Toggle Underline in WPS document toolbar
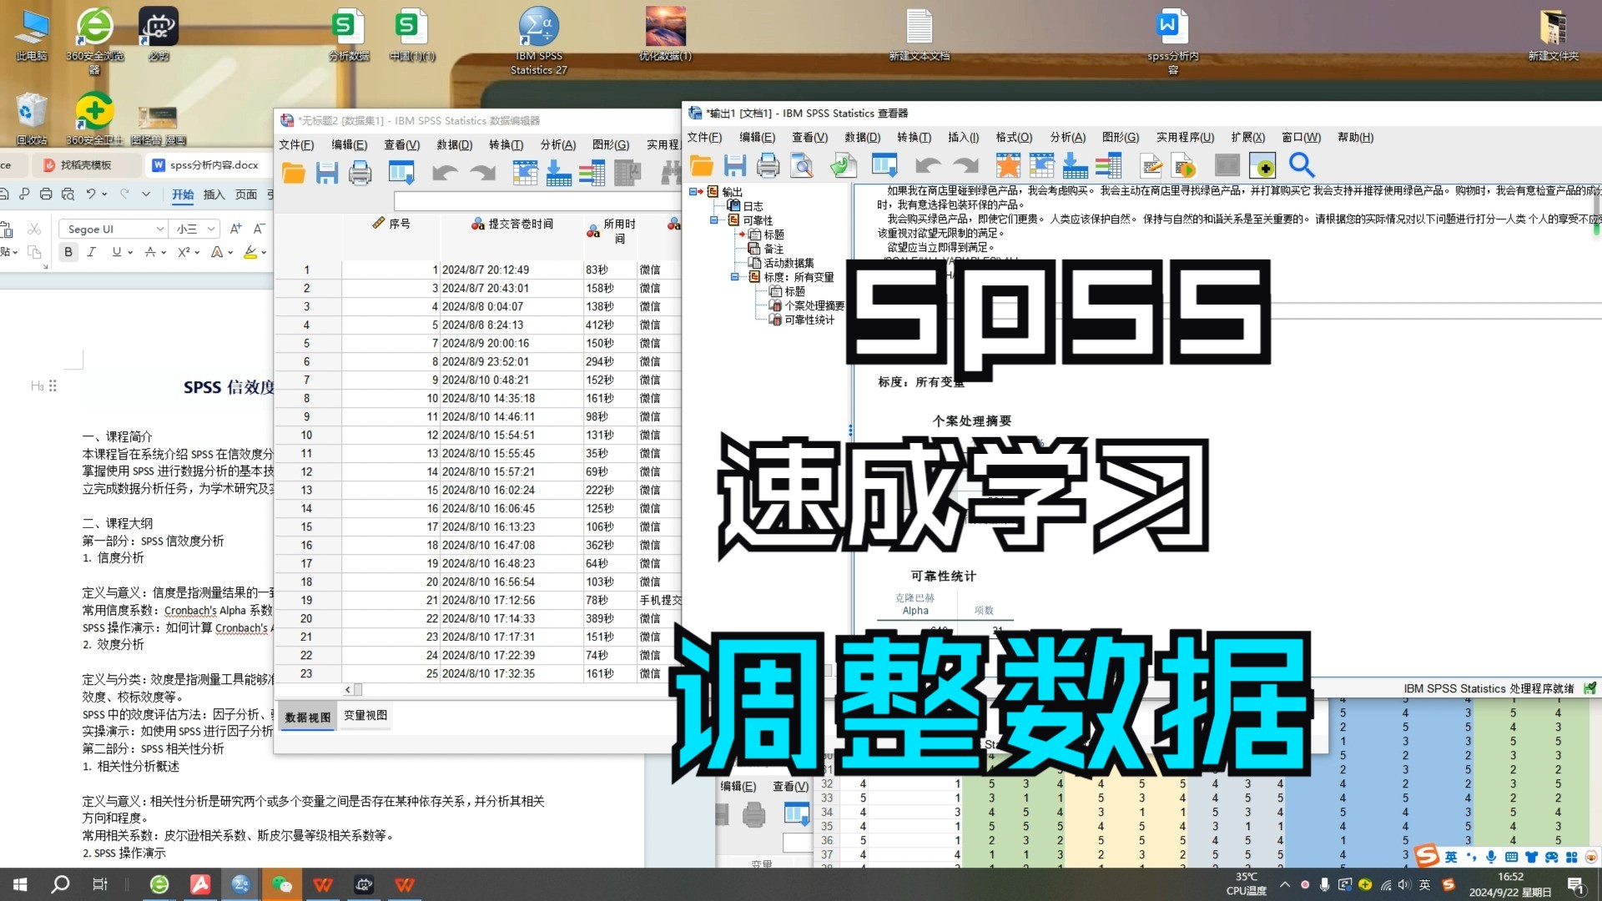The width and height of the screenshot is (1602, 901). (x=116, y=252)
